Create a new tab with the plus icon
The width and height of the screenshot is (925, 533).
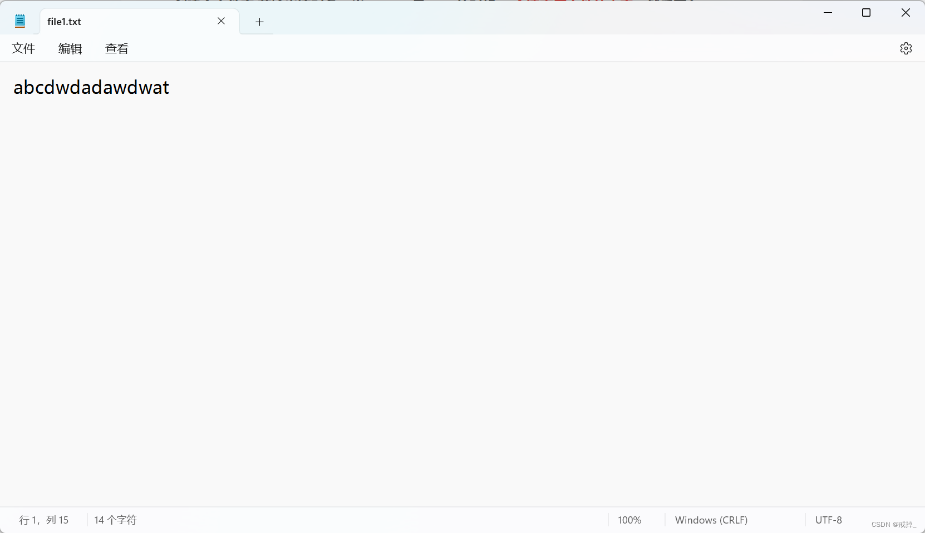tap(259, 22)
